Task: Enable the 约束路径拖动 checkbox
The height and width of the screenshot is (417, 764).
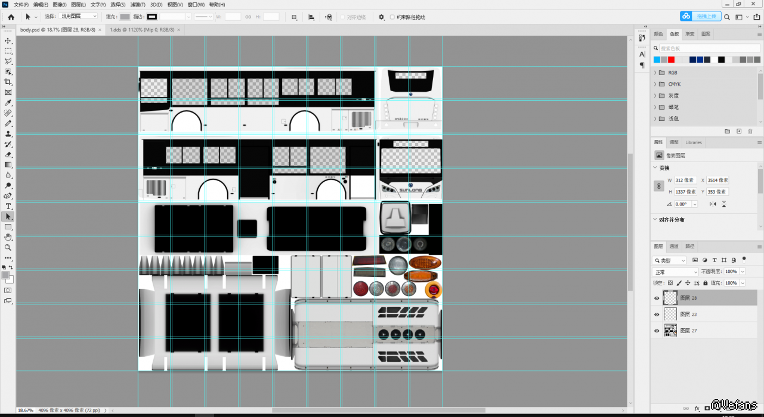Action: [x=392, y=17]
